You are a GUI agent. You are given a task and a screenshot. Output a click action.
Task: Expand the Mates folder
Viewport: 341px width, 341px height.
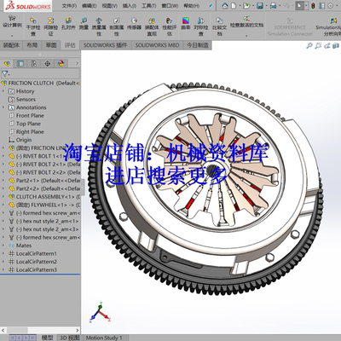3,246
